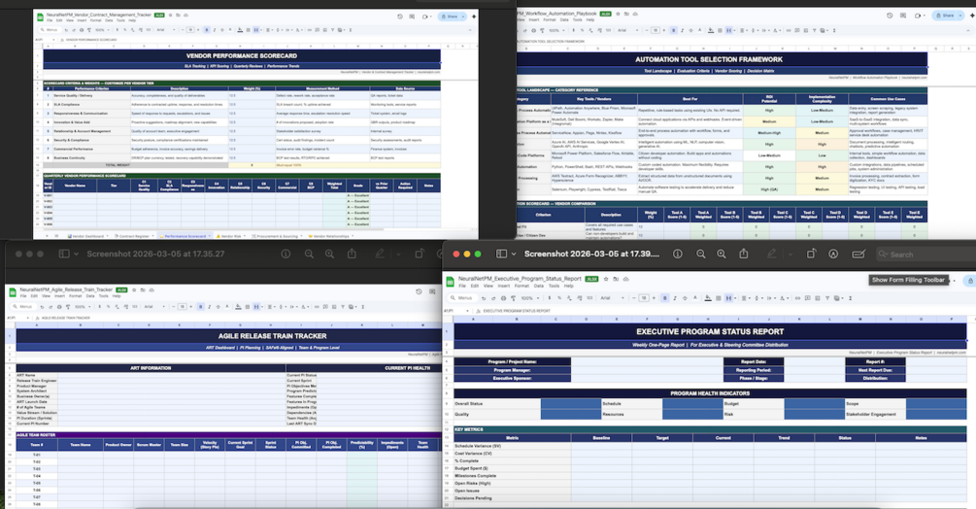Image resolution: width=976 pixels, height=509 pixels.
Task: Click version history in Workflow Automation Playbook
Action: coord(890,16)
